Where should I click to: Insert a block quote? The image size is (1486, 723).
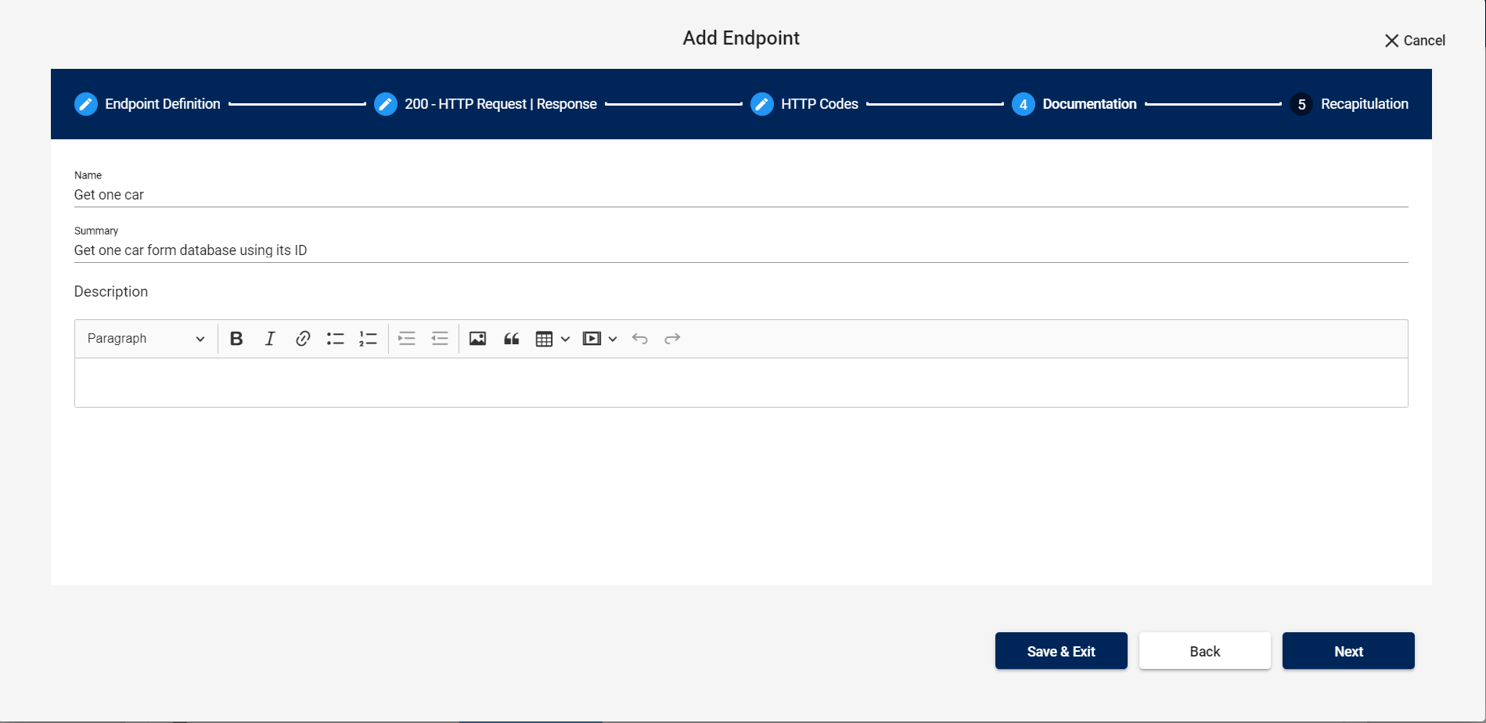(512, 339)
